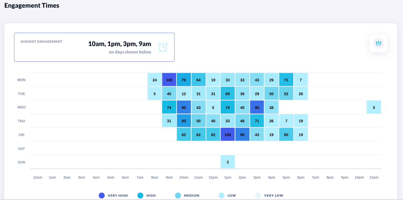Click the High legend color dot

[x=140, y=195]
